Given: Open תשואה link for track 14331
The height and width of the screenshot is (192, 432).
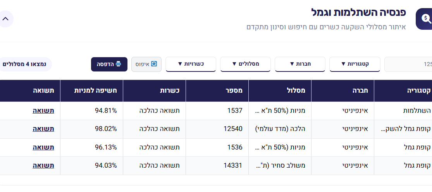Looking at the screenshot, I should (x=43, y=166).
